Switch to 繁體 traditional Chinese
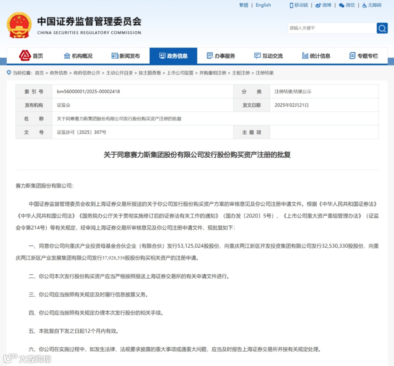The image size is (394, 366). point(243,5)
